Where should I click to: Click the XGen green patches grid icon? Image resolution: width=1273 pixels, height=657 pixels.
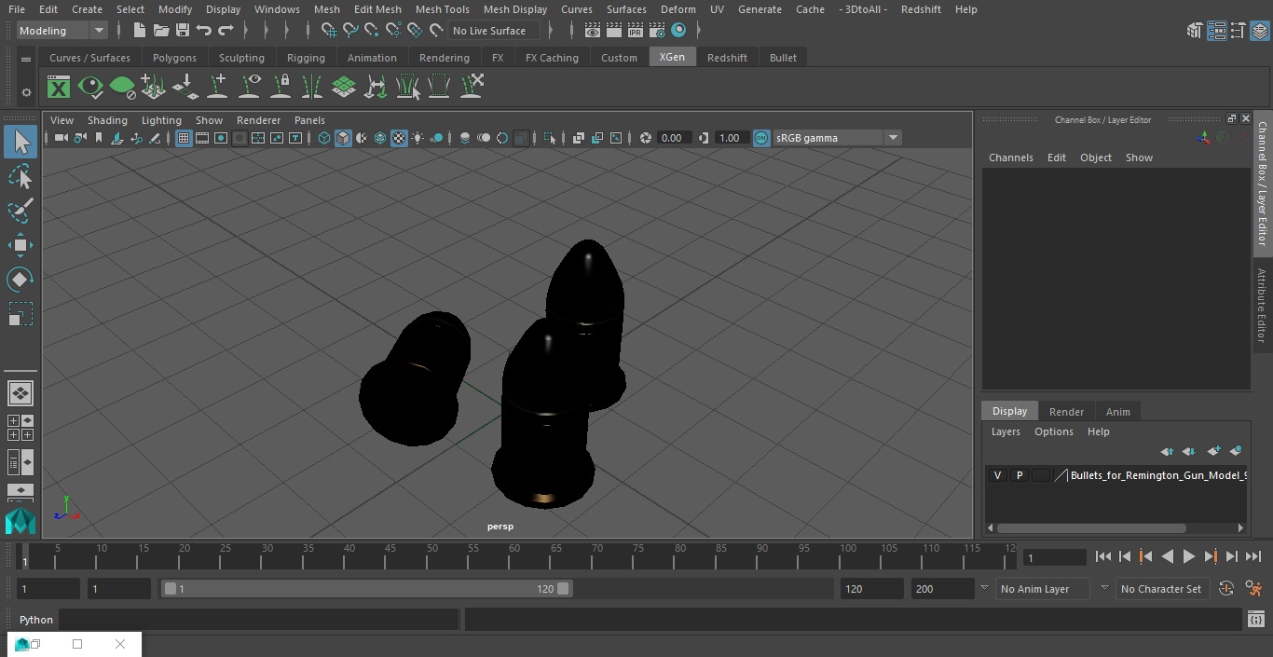coord(344,87)
